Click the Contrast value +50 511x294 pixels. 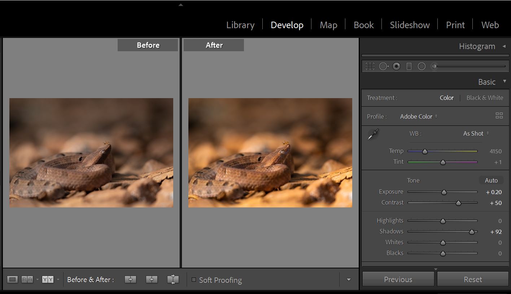click(495, 203)
